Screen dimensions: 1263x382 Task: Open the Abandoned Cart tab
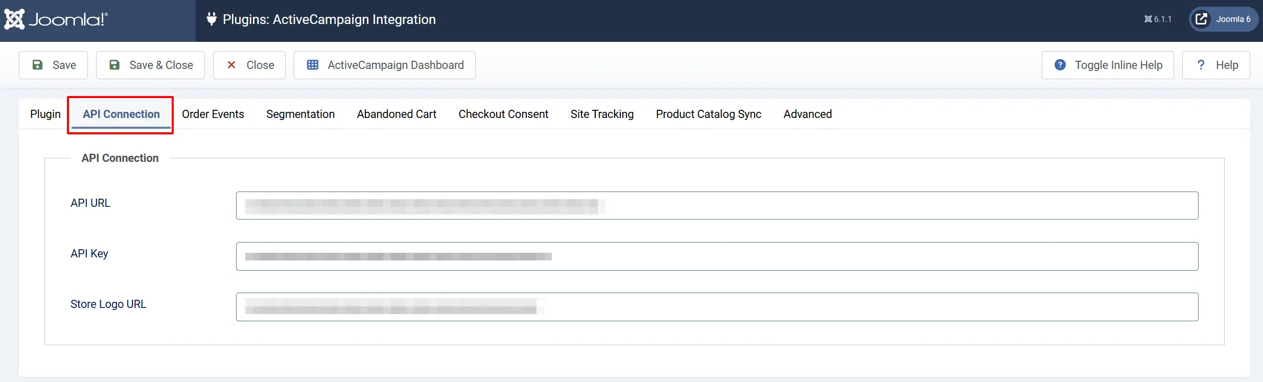pyautogui.click(x=396, y=114)
